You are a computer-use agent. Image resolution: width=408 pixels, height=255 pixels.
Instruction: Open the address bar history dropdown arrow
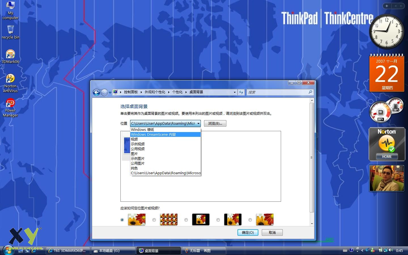pyautogui.click(x=235, y=92)
